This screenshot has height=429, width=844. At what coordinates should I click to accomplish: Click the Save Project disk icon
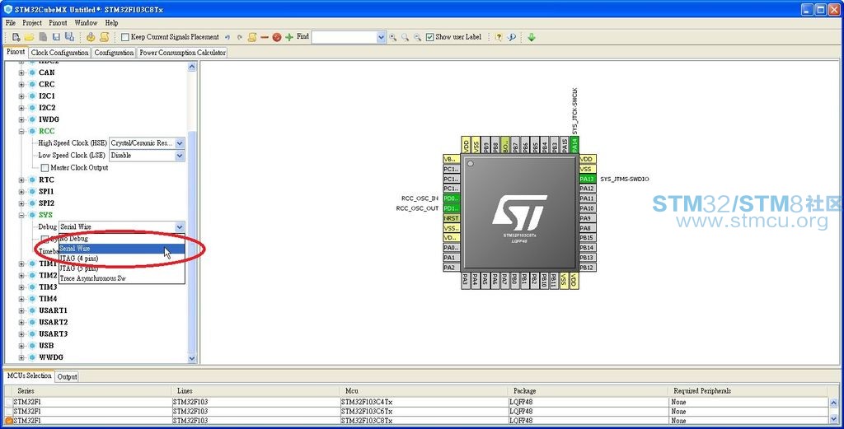click(x=56, y=37)
